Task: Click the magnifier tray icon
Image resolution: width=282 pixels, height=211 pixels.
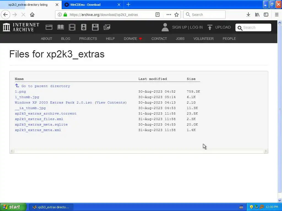Action: [x=262, y=207]
